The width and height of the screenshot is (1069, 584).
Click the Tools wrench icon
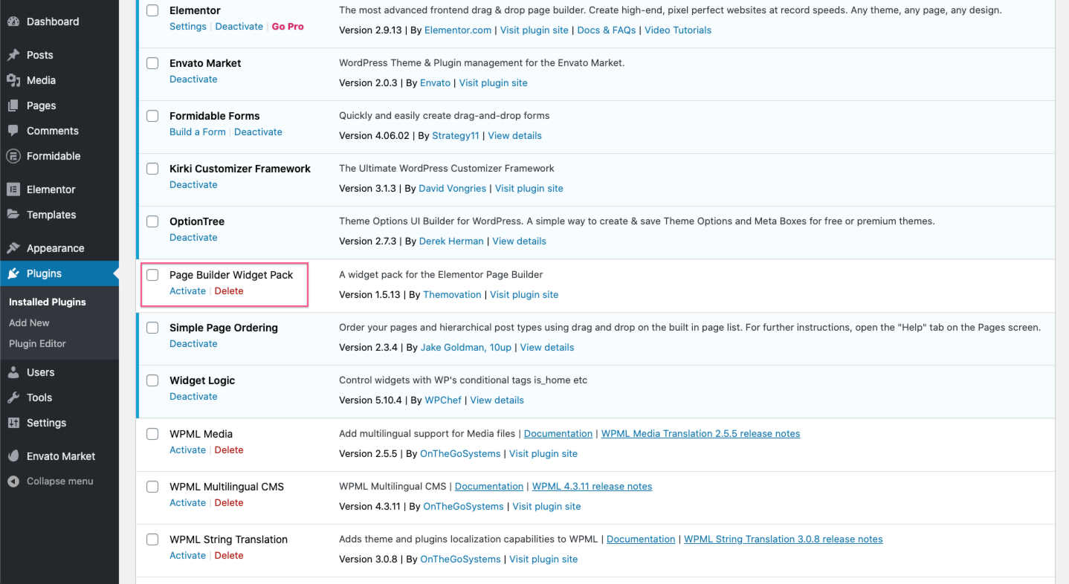click(13, 398)
